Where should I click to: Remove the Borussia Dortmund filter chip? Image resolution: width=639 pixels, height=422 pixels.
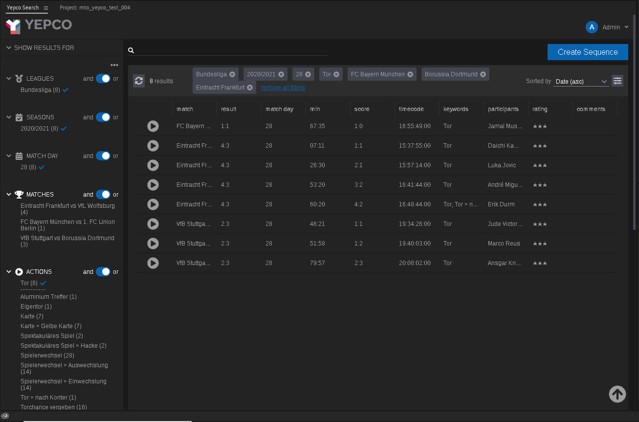(x=483, y=74)
